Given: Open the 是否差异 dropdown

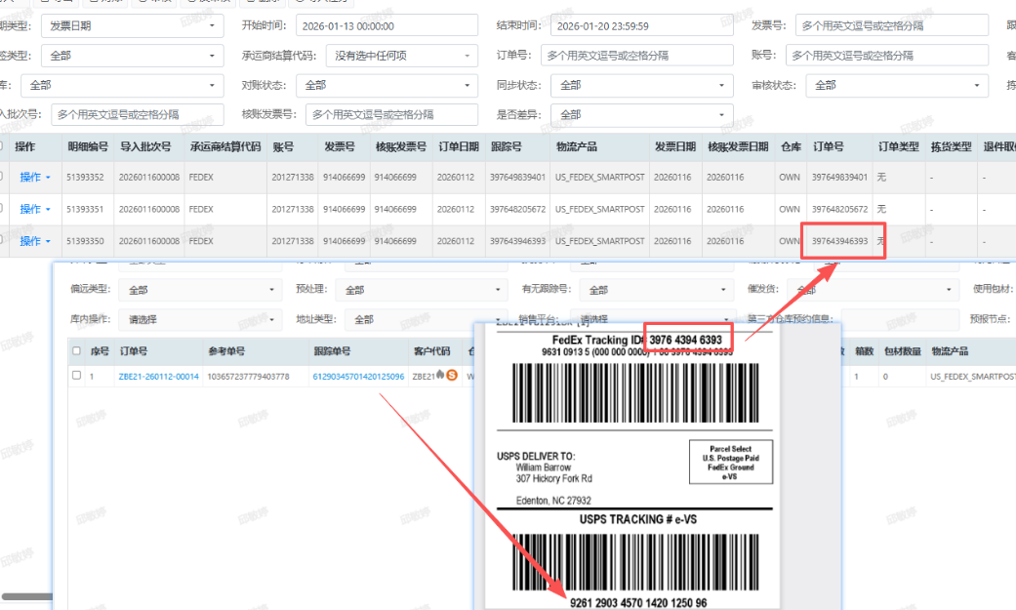Looking at the screenshot, I should pos(641,115).
